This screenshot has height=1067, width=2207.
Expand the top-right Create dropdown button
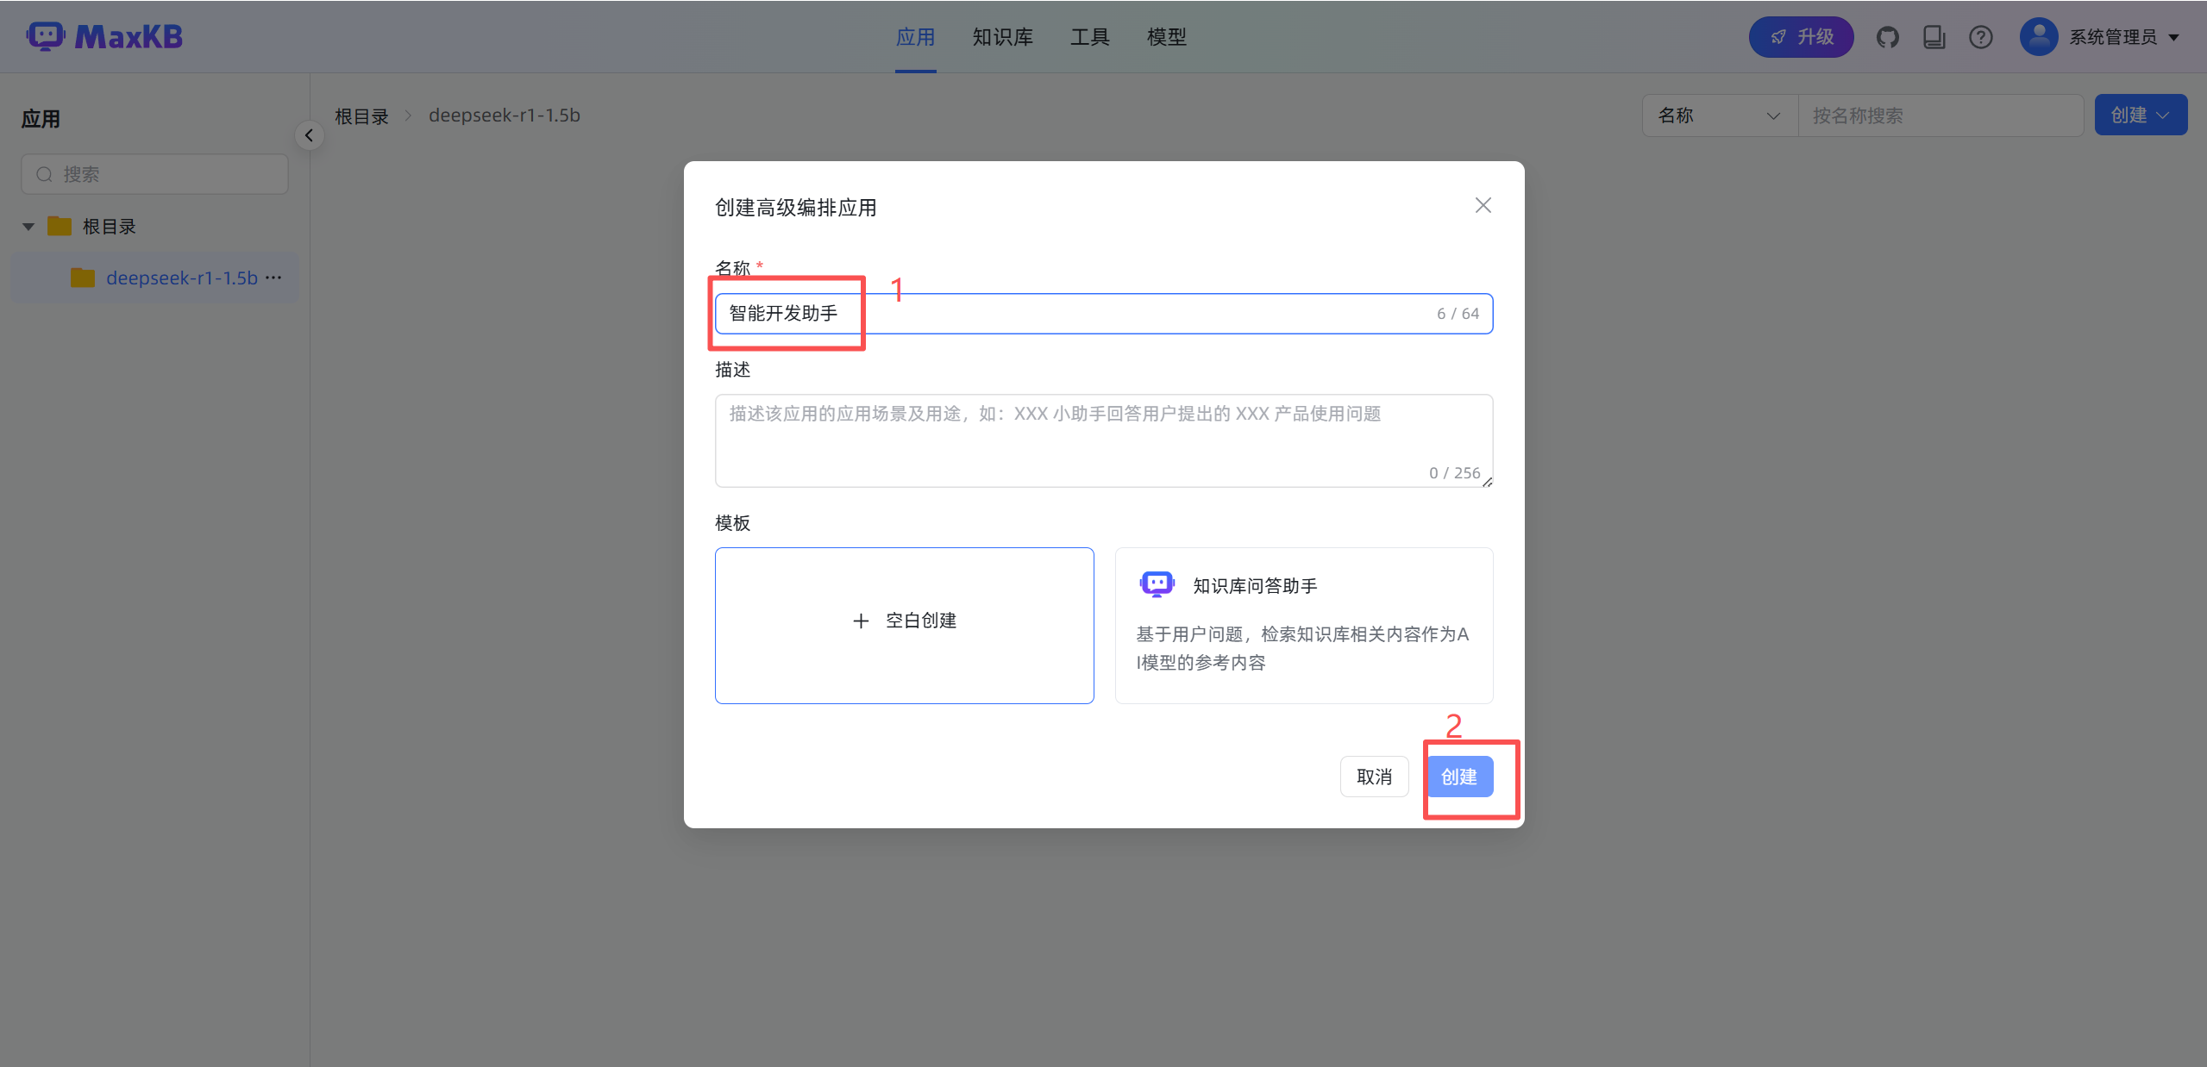(x=2140, y=115)
